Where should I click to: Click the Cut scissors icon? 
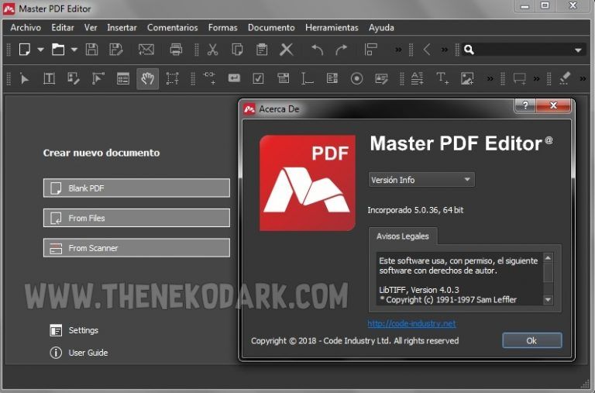[x=212, y=50]
